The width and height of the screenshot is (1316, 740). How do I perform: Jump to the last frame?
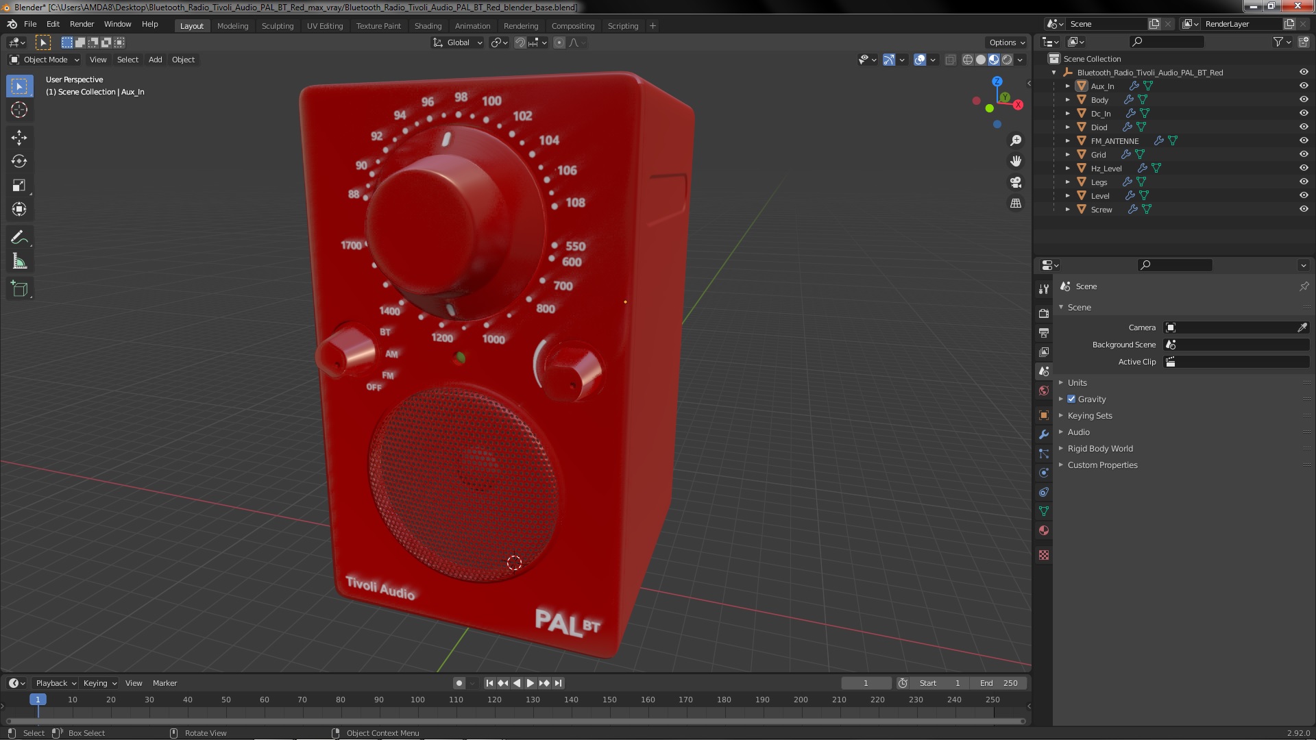tap(559, 683)
